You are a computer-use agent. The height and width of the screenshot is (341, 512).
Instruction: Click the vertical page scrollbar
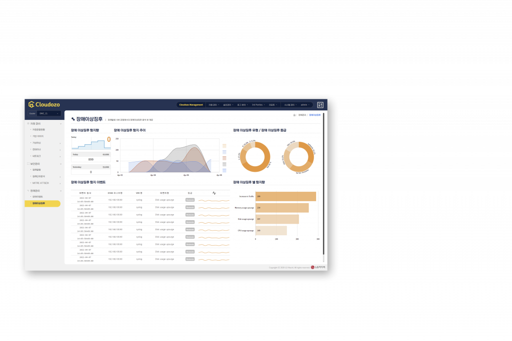coord(323,185)
